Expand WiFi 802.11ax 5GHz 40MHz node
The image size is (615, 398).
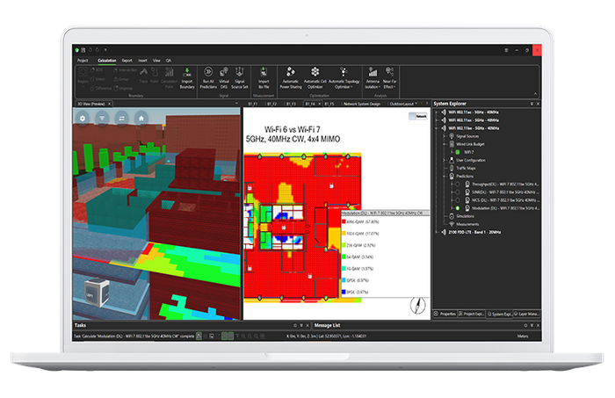pos(437,120)
